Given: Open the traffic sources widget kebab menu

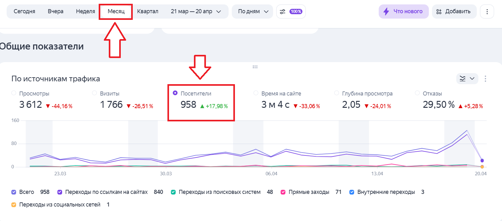Looking at the screenshot, I should tap(485, 79).
